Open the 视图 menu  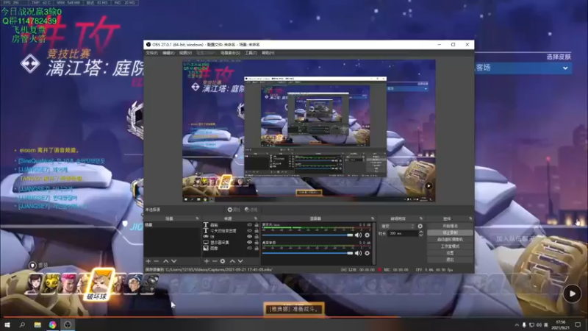(185, 53)
